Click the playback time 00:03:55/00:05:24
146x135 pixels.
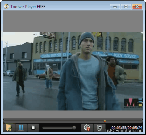[127, 128]
